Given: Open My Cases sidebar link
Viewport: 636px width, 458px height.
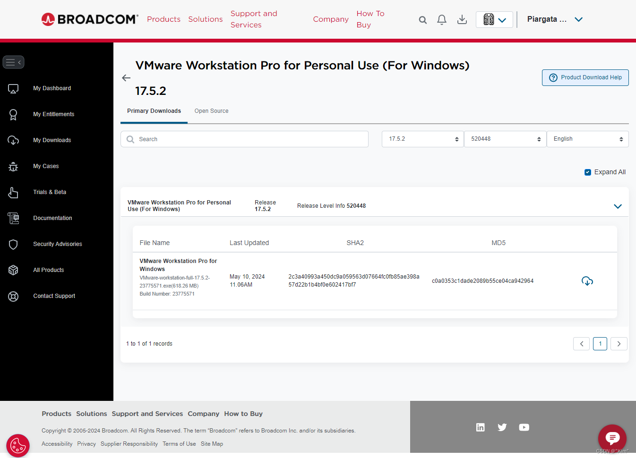Looking at the screenshot, I should tap(46, 166).
